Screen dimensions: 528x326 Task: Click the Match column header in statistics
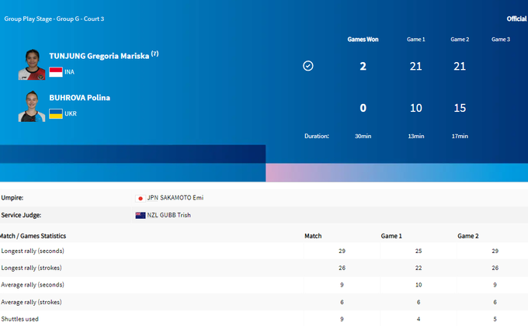pyautogui.click(x=313, y=236)
